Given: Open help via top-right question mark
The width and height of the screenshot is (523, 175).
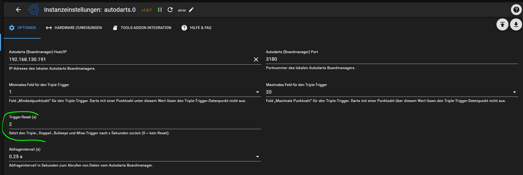Looking at the screenshot, I should [x=516, y=10].
